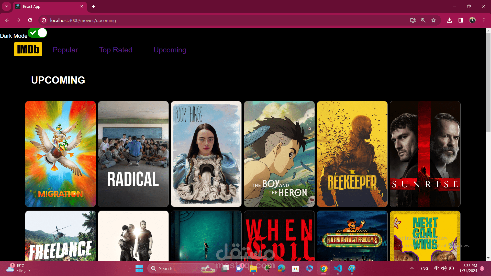This screenshot has width=491, height=276.
Task: Open the Migration movie poster
Action: [60, 154]
